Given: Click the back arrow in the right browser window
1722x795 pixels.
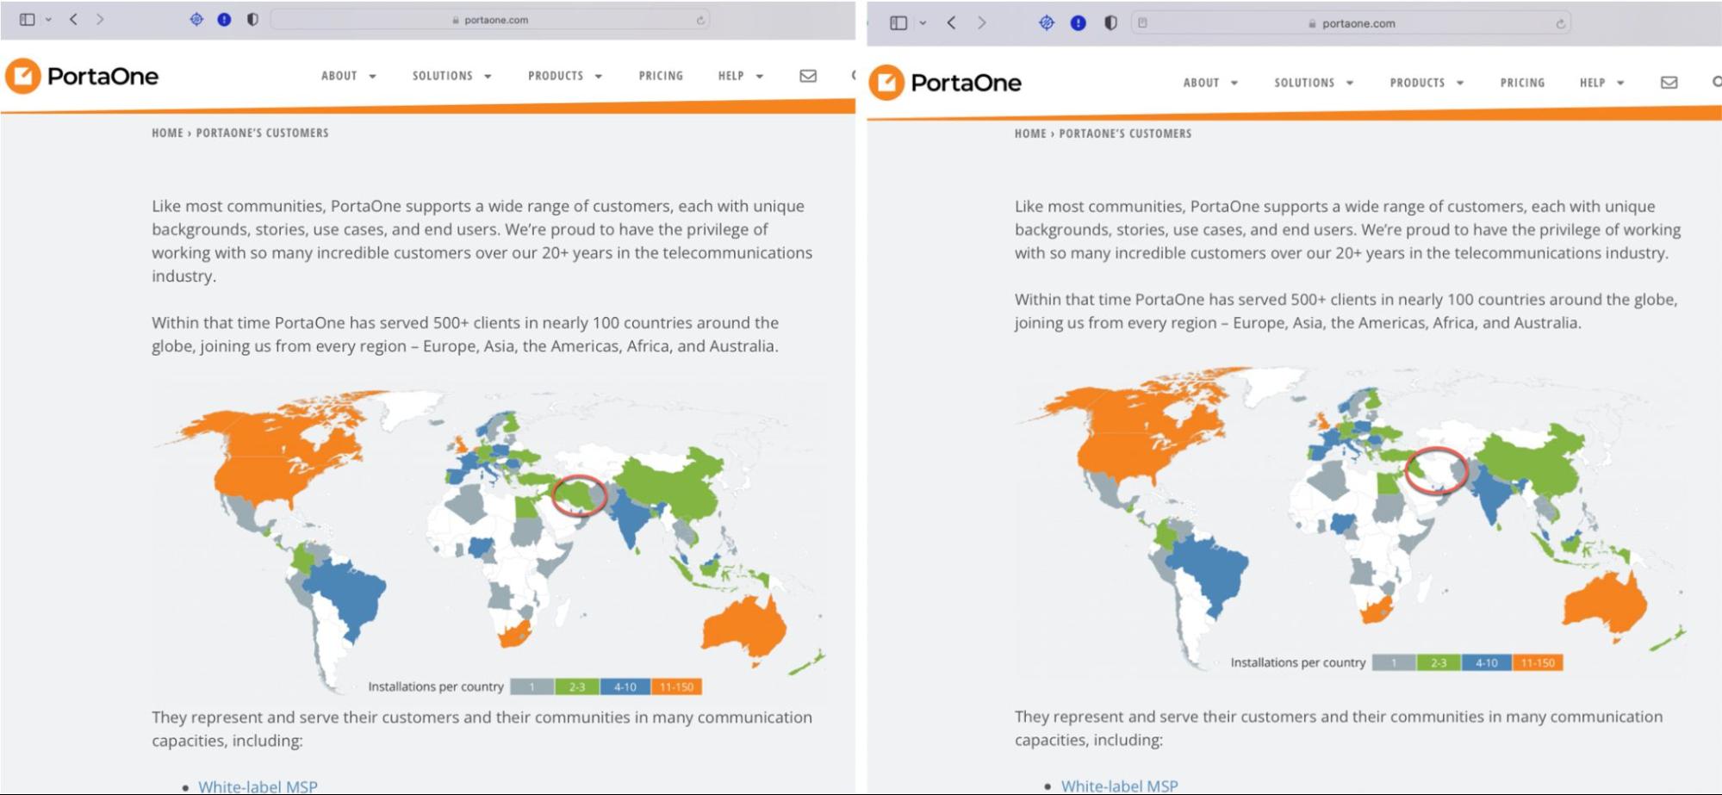Looking at the screenshot, I should (951, 23).
